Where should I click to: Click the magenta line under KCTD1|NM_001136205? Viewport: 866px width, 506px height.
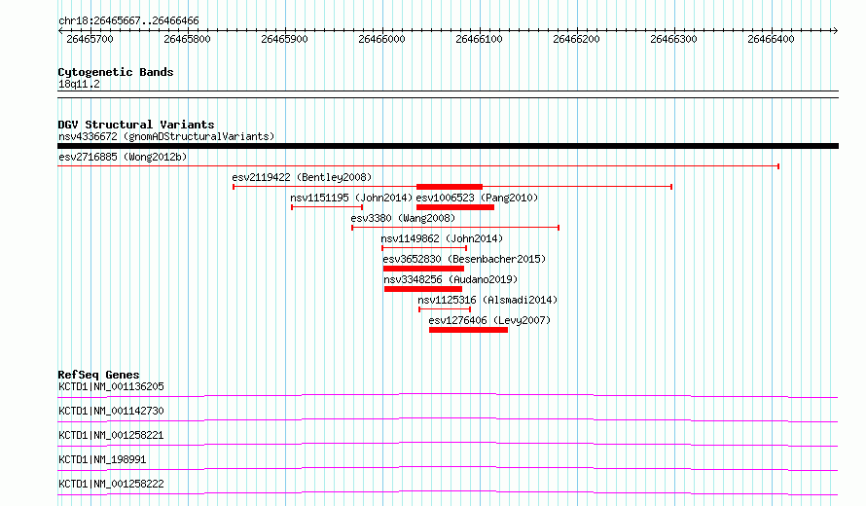pyautogui.click(x=448, y=395)
